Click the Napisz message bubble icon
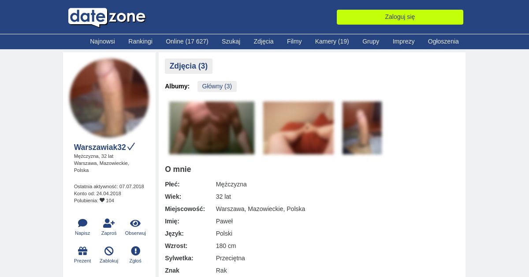Image resolution: width=529 pixels, height=277 pixels. (x=82, y=223)
